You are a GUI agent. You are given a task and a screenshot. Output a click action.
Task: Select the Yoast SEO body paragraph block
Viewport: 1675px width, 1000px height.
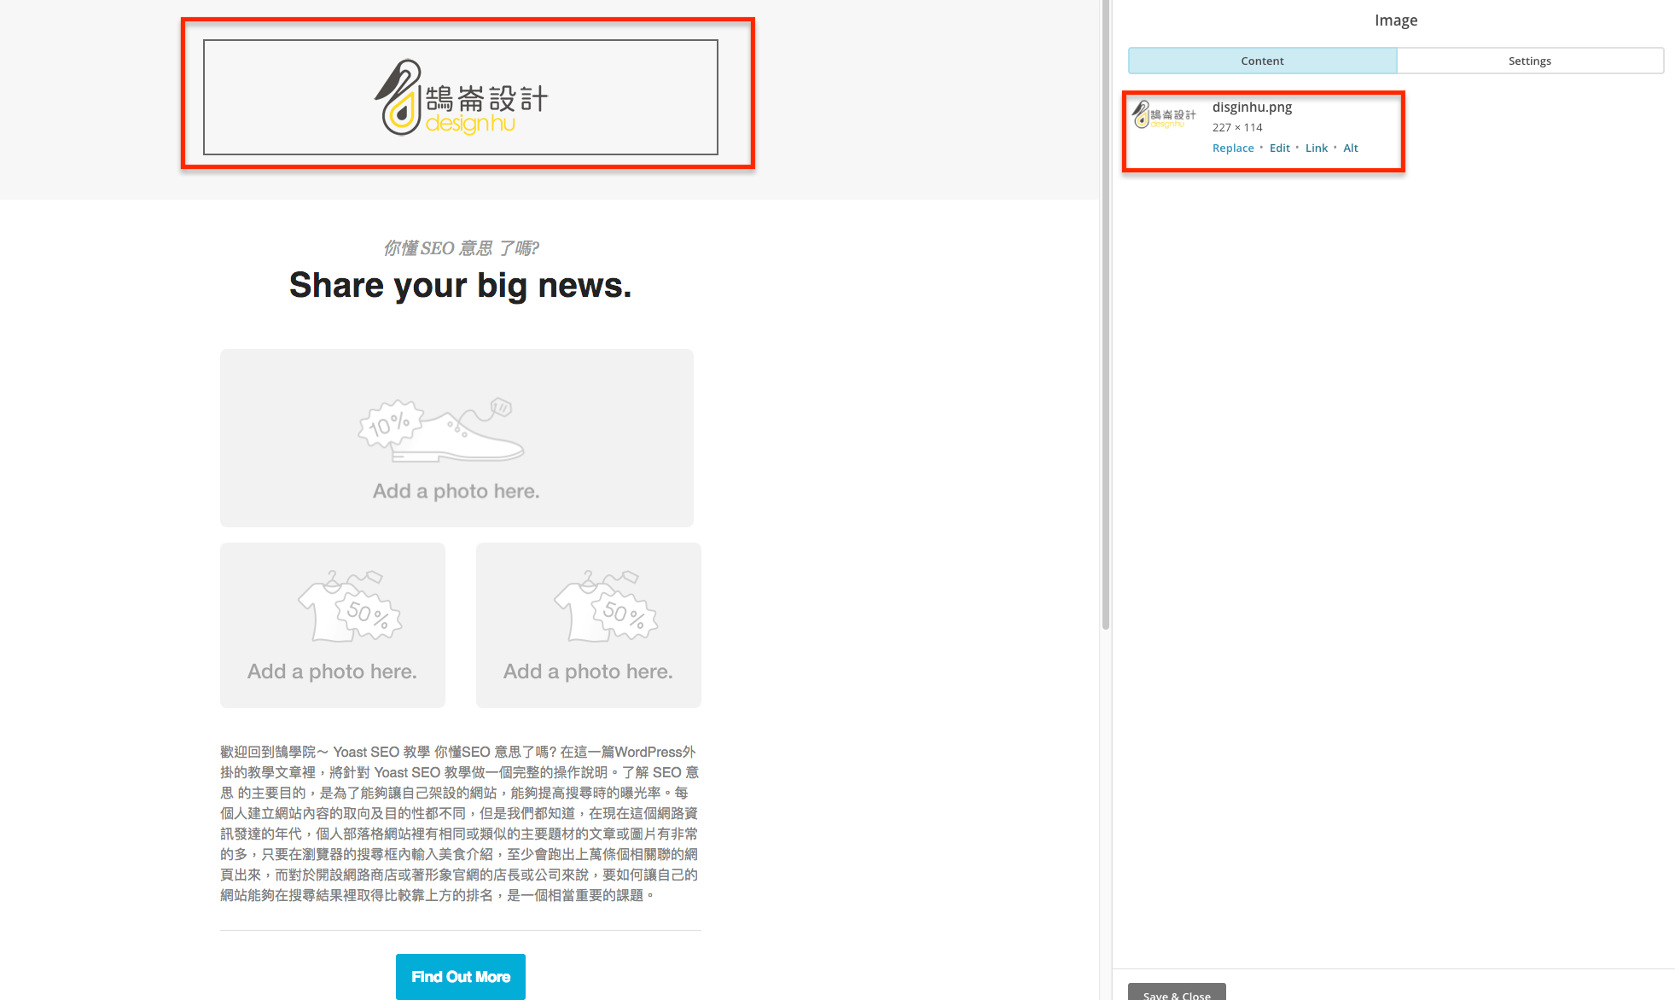pyautogui.click(x=461, y=823)
